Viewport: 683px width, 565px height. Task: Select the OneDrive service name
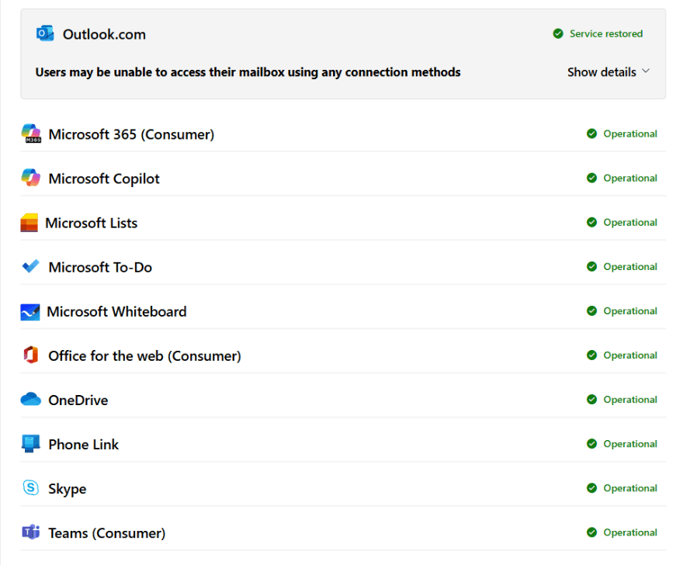78,400
